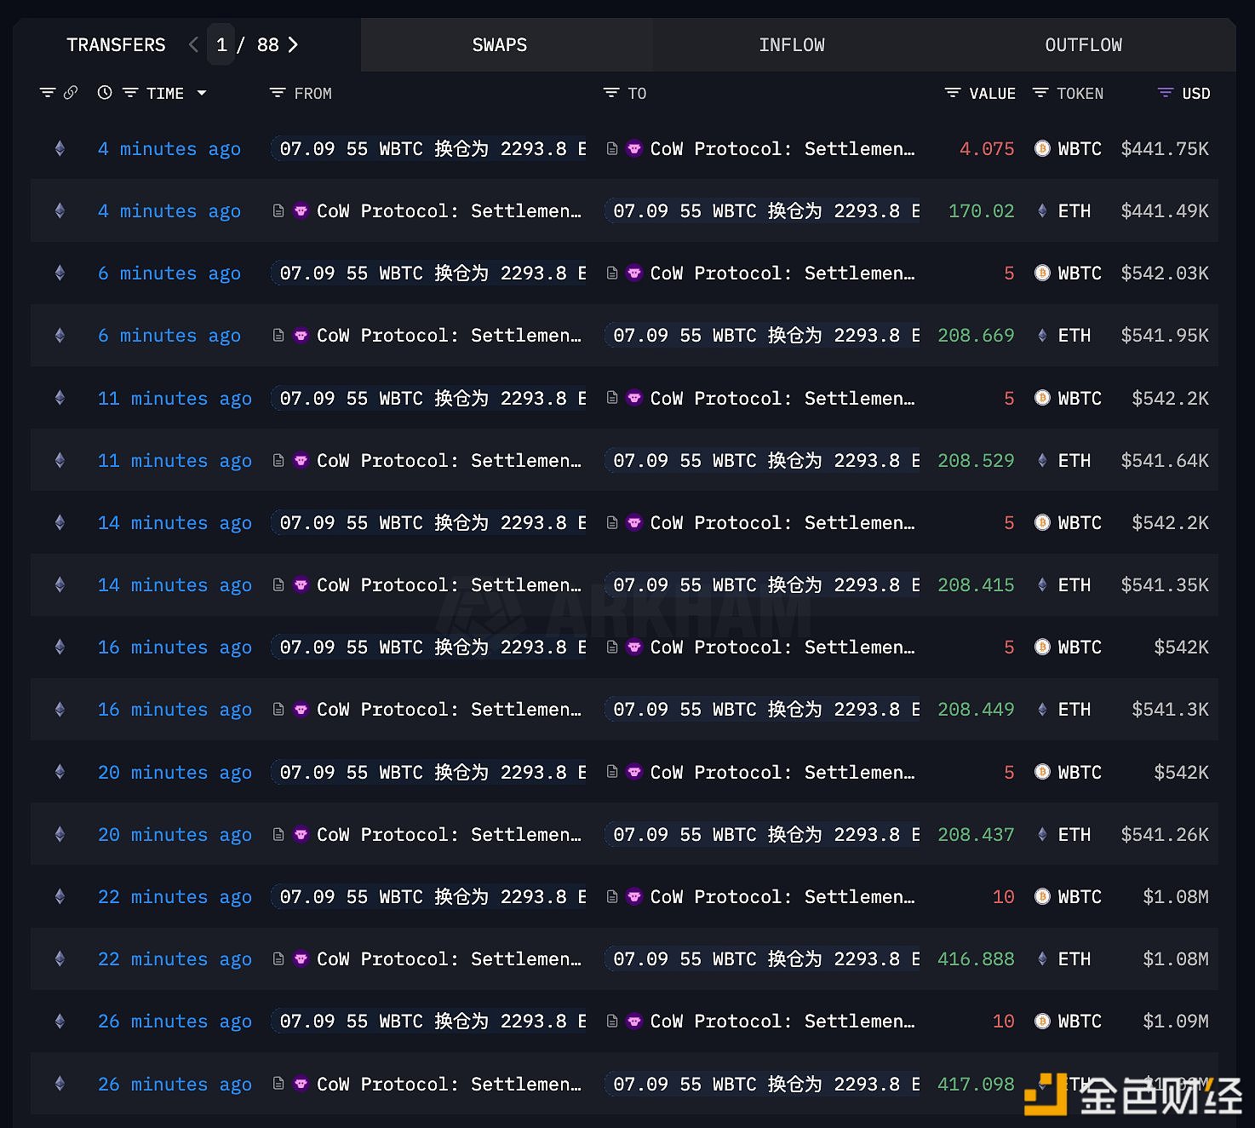Click the clock icon in TIME header
1255x1128 pixels.
(105, 93)
